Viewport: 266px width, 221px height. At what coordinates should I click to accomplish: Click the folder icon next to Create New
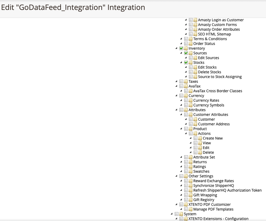pyautogui.click(x=200, y=138)
